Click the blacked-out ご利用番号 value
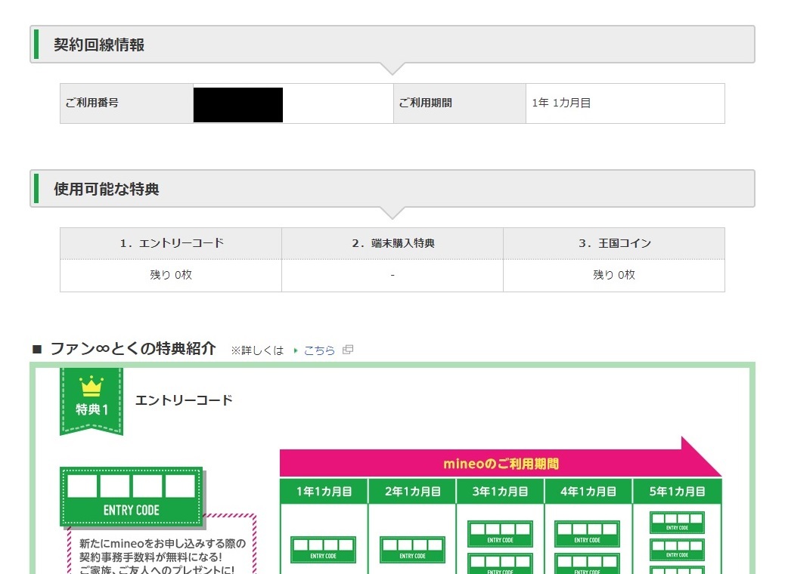The width and height of the screenshot is (785, 574). (238, 104)
